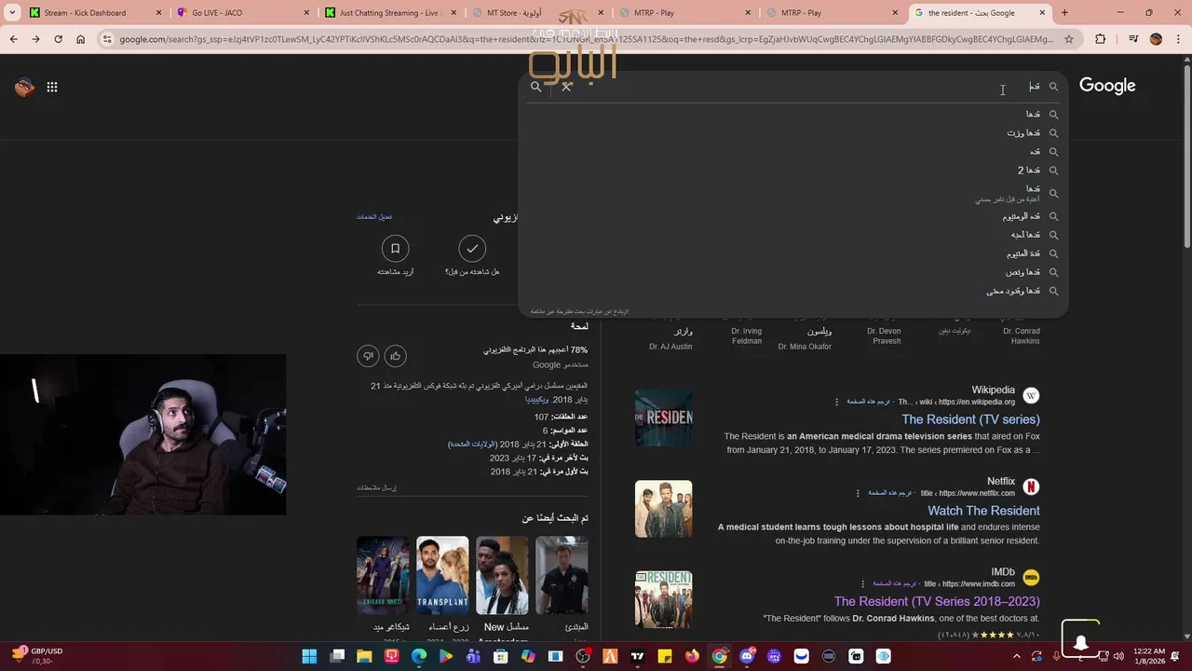Open Chrome three-dot menu
This screenshot has height=671, width=1192.
tap(1178, 39)
